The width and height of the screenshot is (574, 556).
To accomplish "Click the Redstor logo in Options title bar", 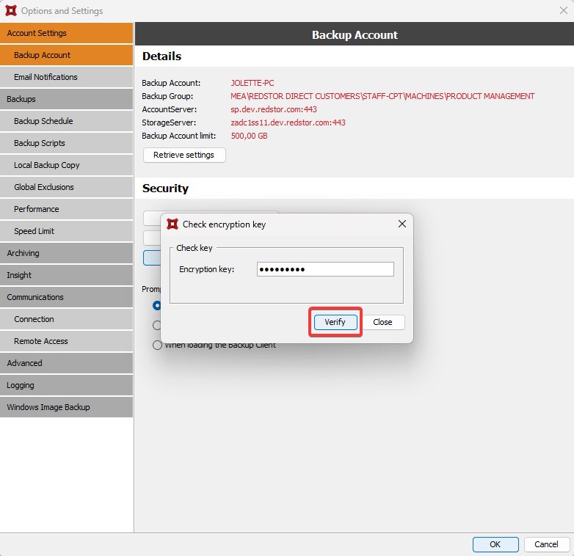I will [11, 10].
